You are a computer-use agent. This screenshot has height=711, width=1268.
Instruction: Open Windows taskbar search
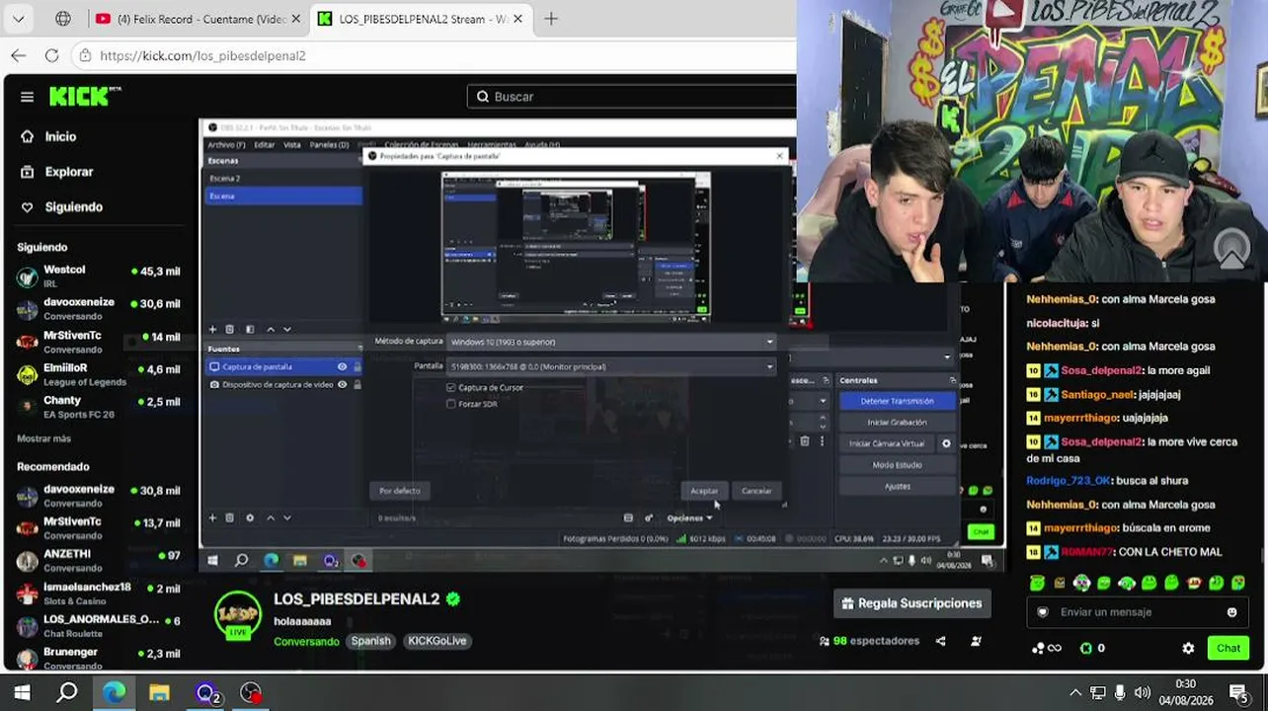(67, 692)
